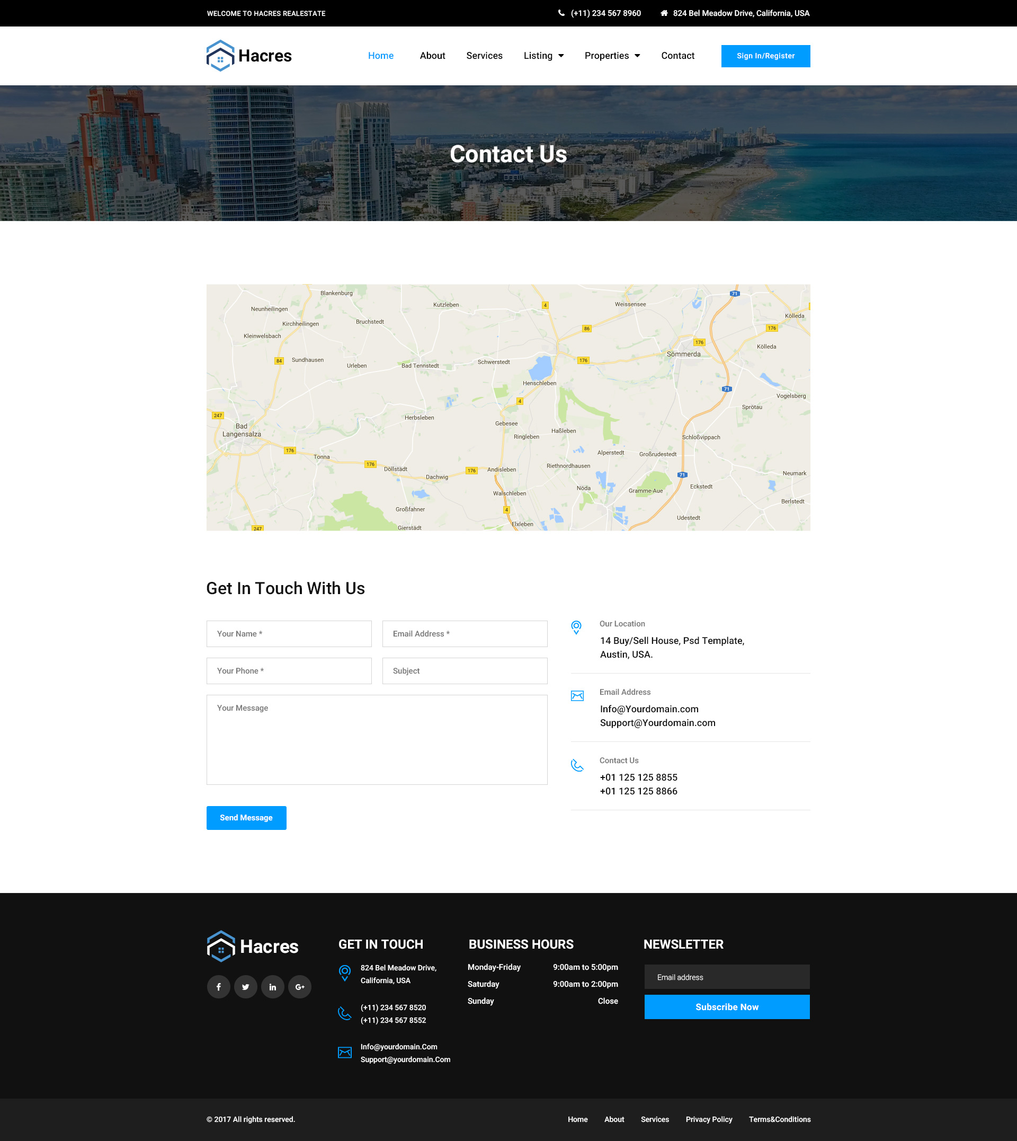Click the Hacres logo in header
The width and height of the screenshot is (1017, 1141).
click(x=248, y=55)
